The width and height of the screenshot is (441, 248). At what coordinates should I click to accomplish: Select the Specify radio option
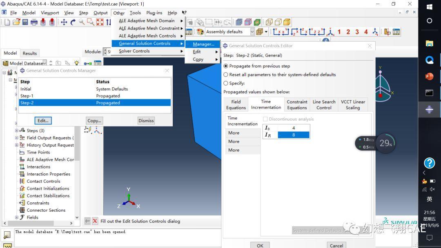coord(225,83)
